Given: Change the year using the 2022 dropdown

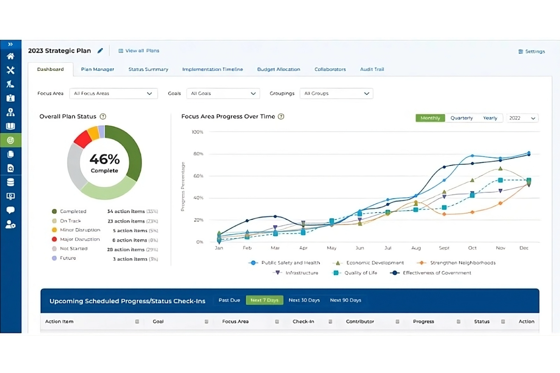Looking at the screenshot, I should point(522,118).
